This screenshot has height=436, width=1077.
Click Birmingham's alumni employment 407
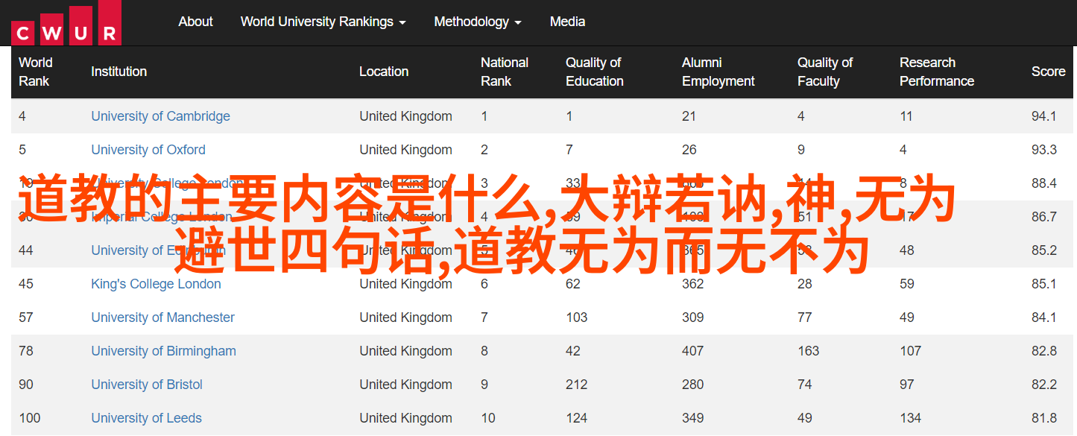click(693, 351)
